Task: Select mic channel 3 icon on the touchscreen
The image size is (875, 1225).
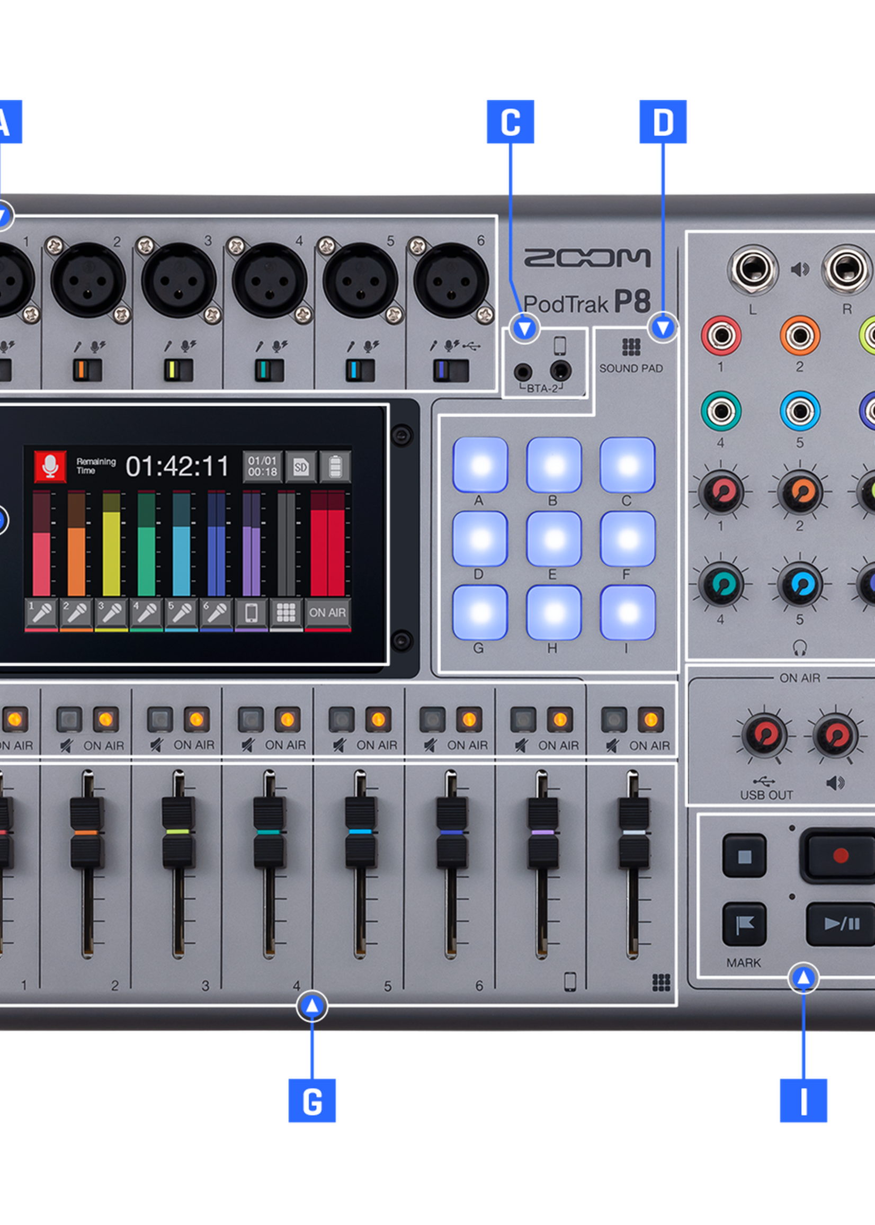Action: (x=112, y=614)
